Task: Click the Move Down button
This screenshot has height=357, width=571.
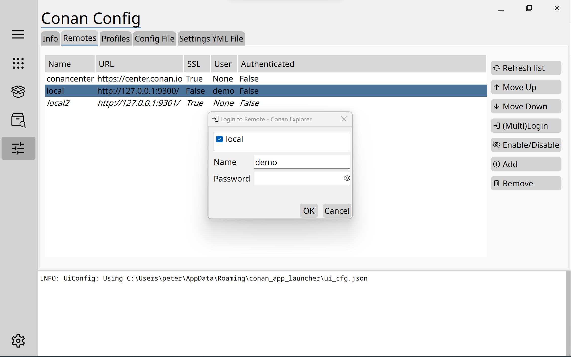Action: click(526, 106)
